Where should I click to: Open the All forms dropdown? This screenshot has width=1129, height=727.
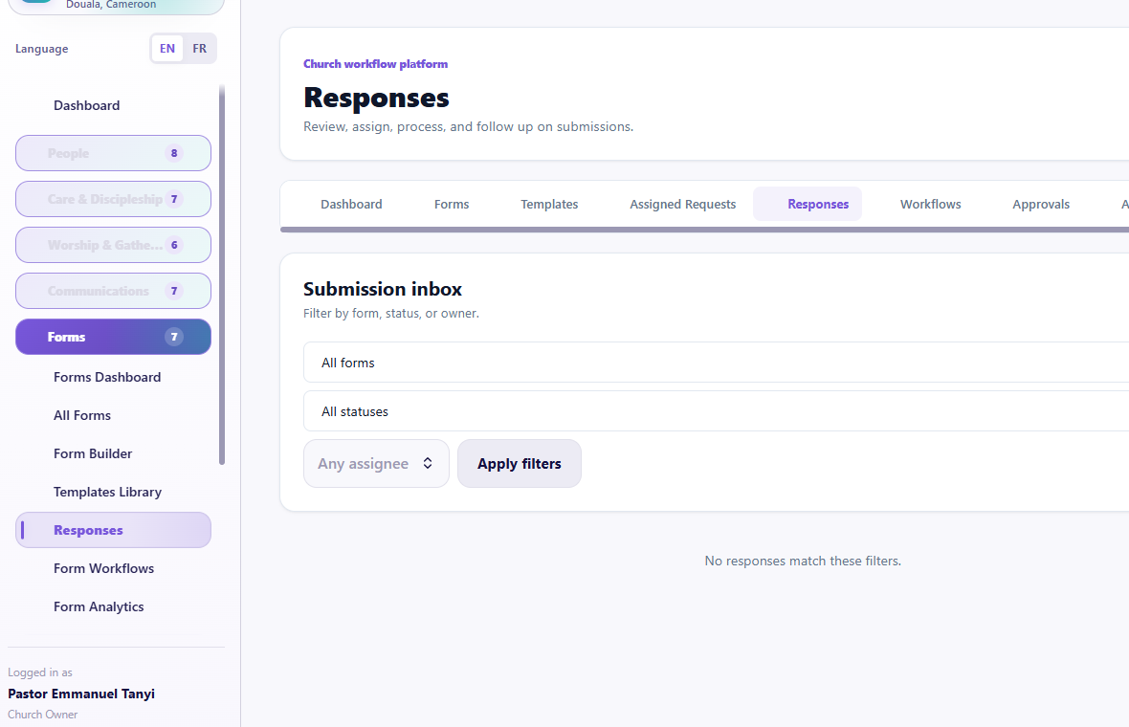coord(717,362)
